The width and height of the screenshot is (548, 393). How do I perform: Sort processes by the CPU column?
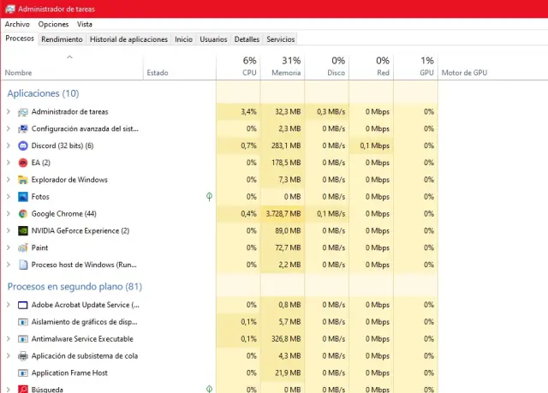(248, 67)
